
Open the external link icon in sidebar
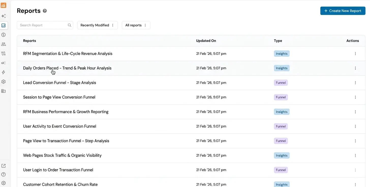tap(4, 166)
